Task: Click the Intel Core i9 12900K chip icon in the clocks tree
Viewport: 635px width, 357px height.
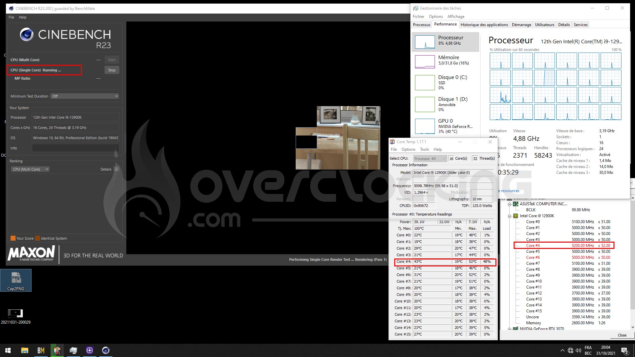Action: click(x=516, y=216)
